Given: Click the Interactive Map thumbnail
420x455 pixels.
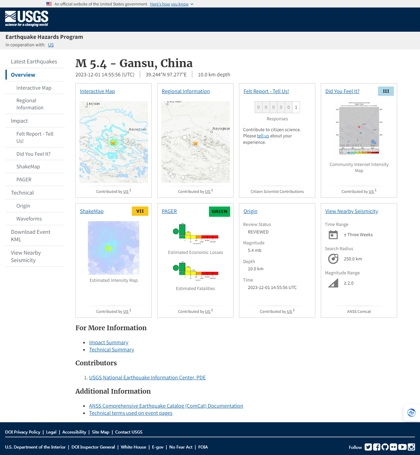Looking at the screenshot, I should pyautogui.click(x=114, y=142).
